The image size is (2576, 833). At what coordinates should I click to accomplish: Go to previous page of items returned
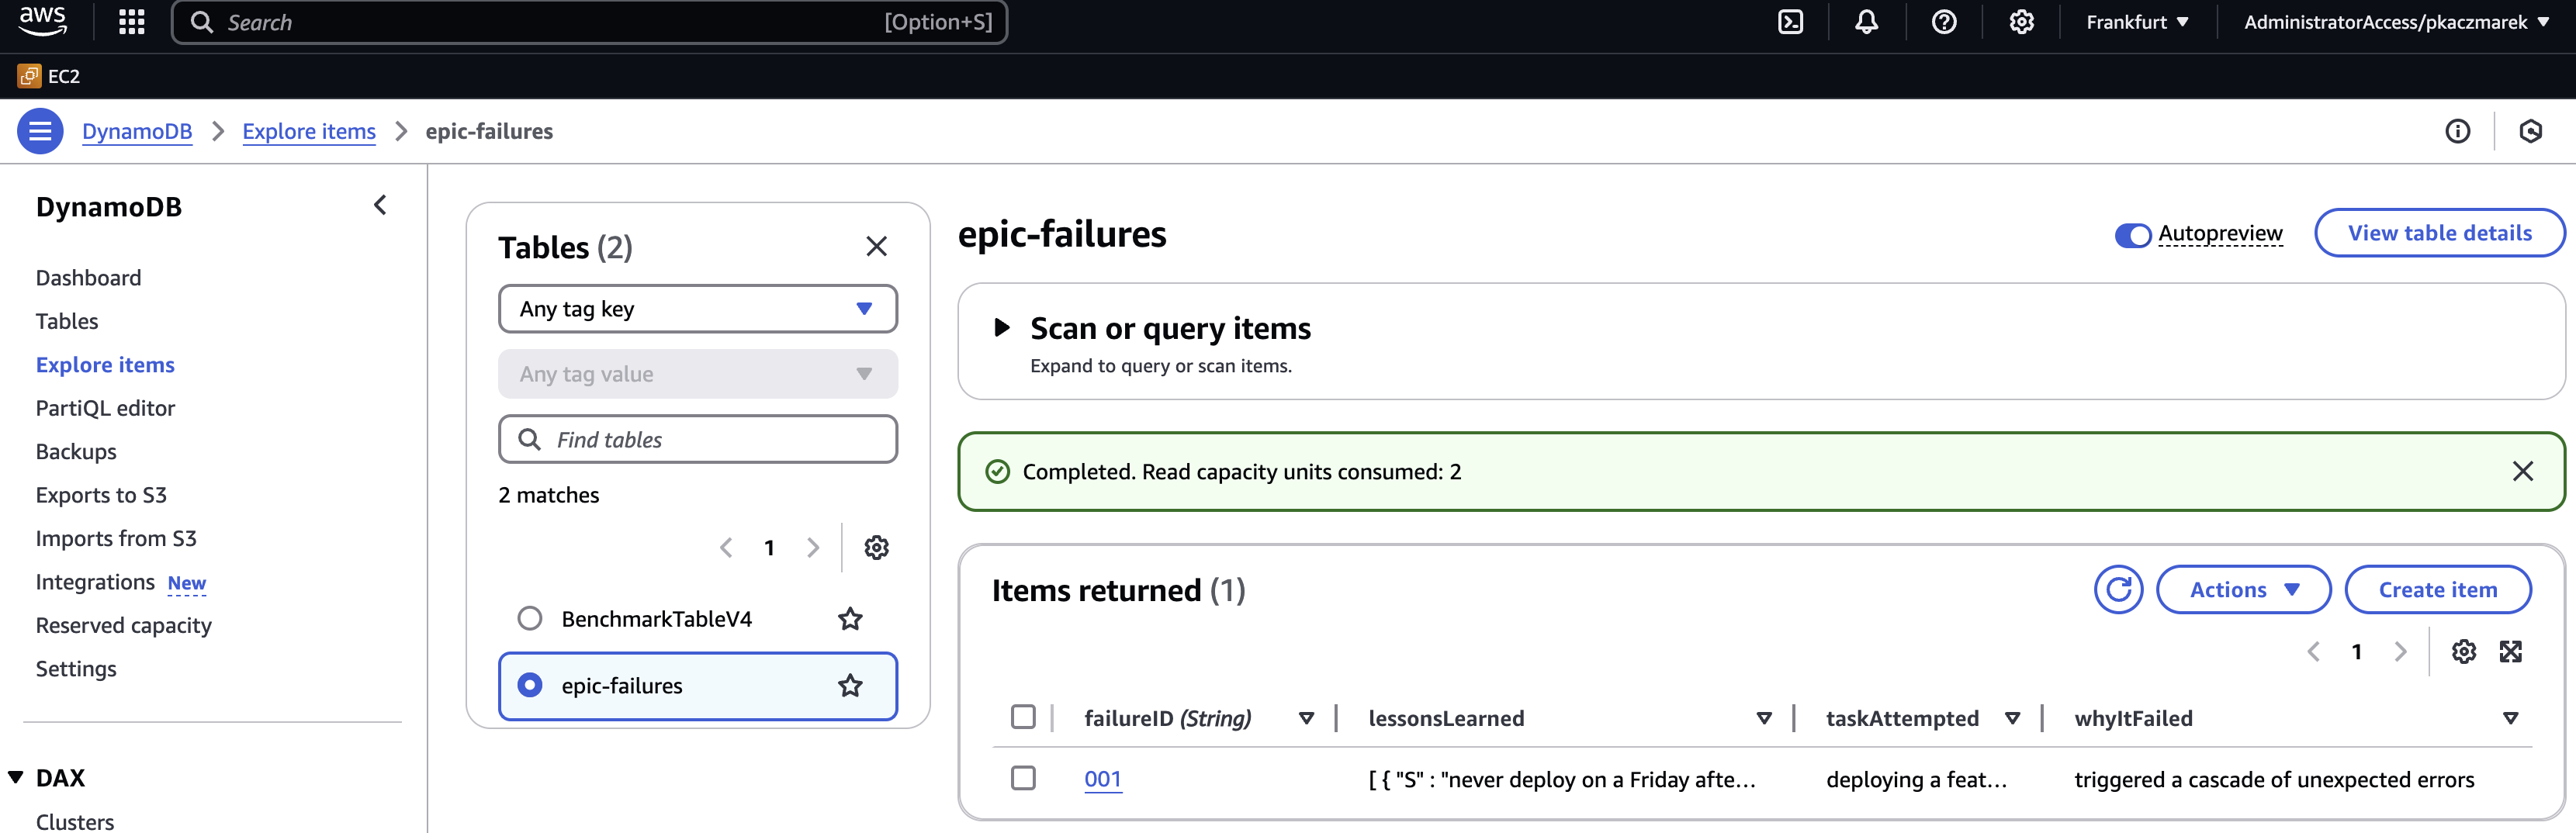coord(2313,652)
